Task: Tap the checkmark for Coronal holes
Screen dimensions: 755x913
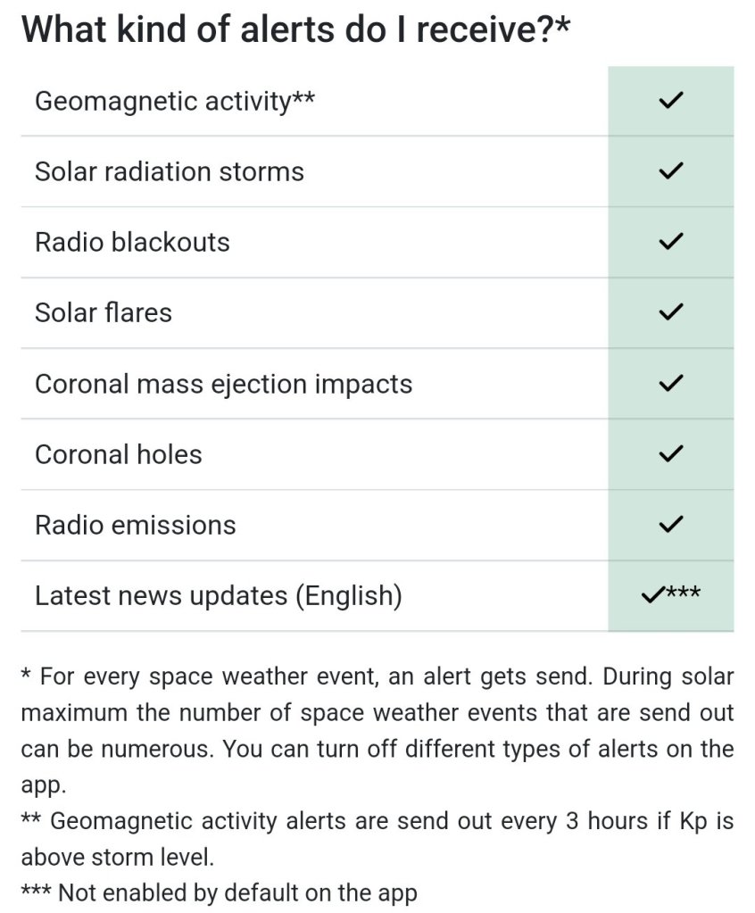Action: coord(670,453)
